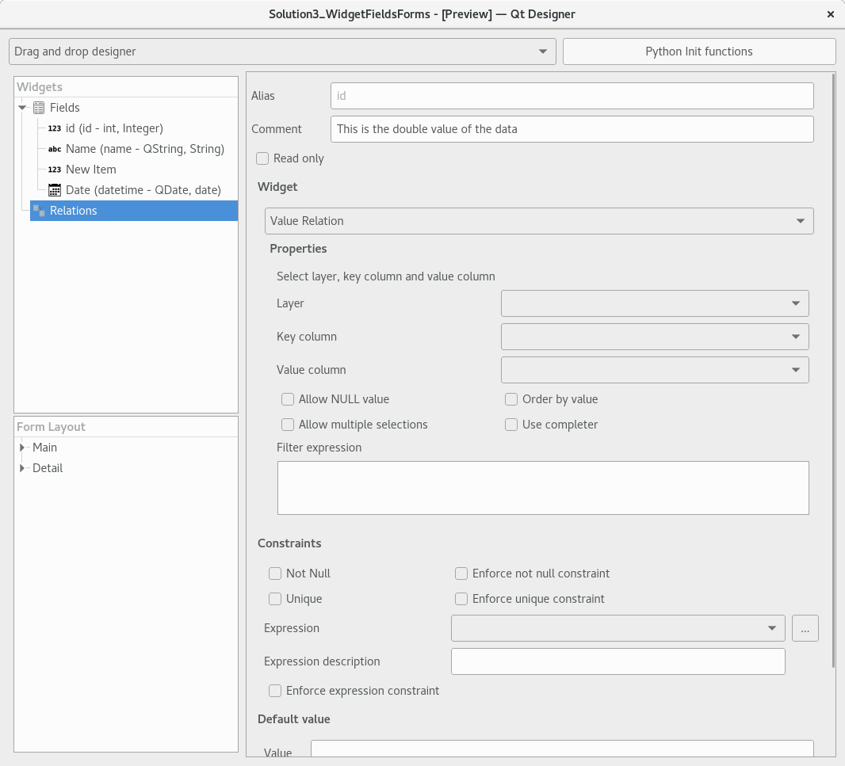Screen dimensions: 845x766
Task: Expand the Main form layout group
Action: coord(21,448)
